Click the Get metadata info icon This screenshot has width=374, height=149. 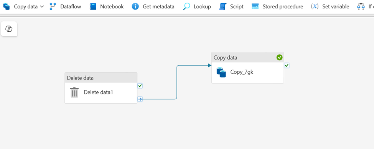point(135,6)
